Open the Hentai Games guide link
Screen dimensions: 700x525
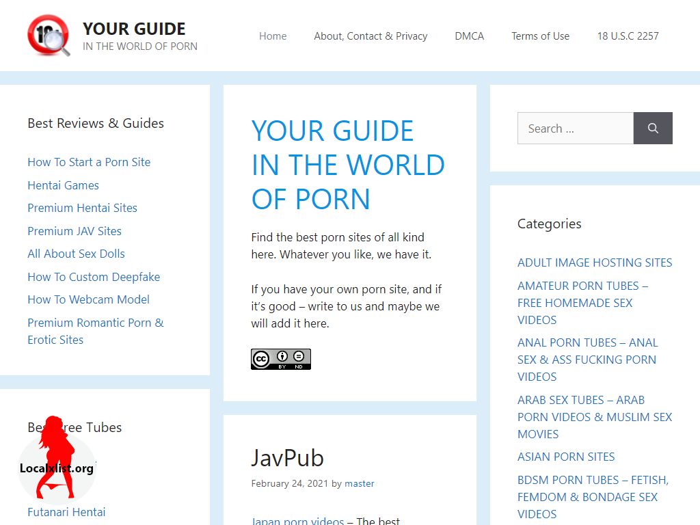[x=64, y=185]
